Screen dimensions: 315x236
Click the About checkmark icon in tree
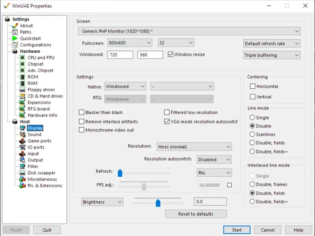[15, 26]
